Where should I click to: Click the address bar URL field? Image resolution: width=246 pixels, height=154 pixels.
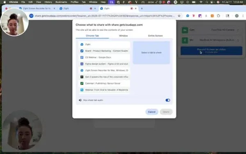(104, 16)
